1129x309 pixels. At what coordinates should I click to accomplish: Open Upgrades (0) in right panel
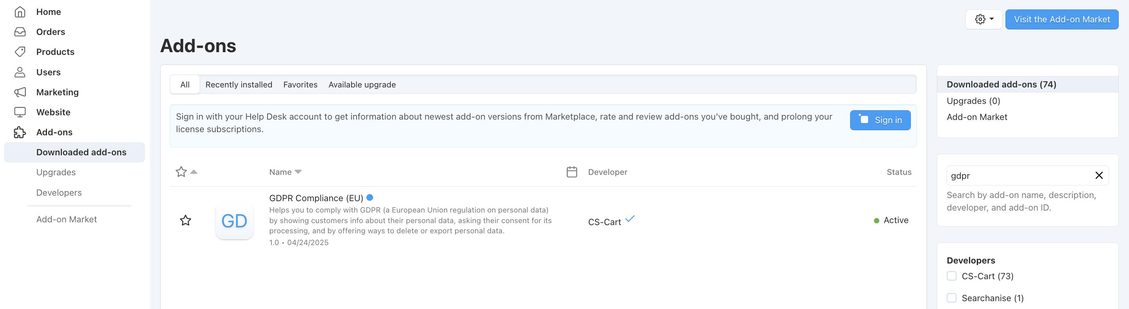click(973, 101)
